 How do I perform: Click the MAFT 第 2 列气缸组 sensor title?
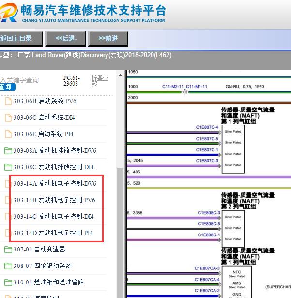[248, 201]
